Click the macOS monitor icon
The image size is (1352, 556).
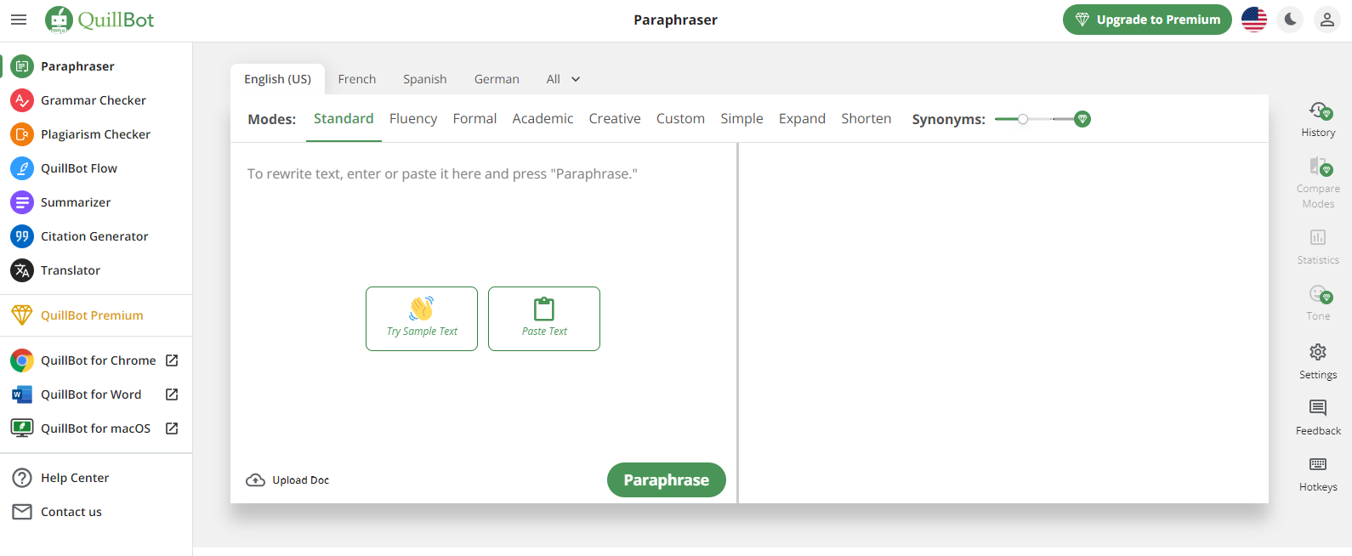(22, 428)
